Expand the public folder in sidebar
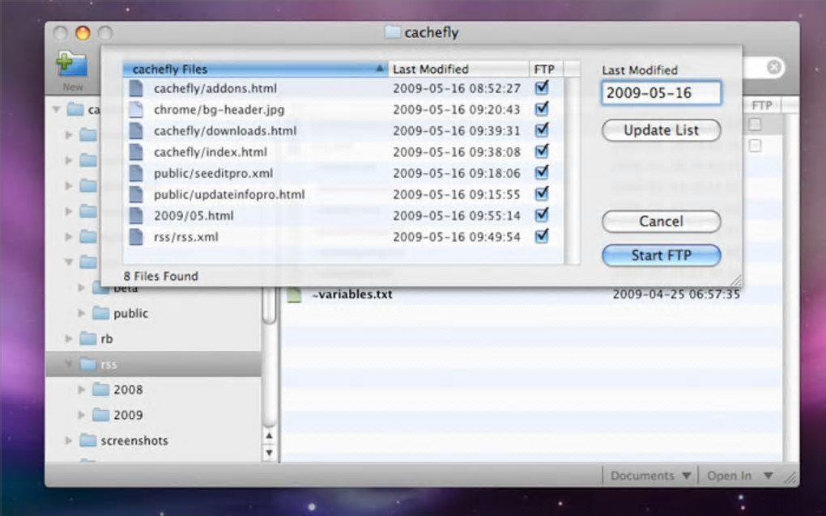 coord(81,314)
